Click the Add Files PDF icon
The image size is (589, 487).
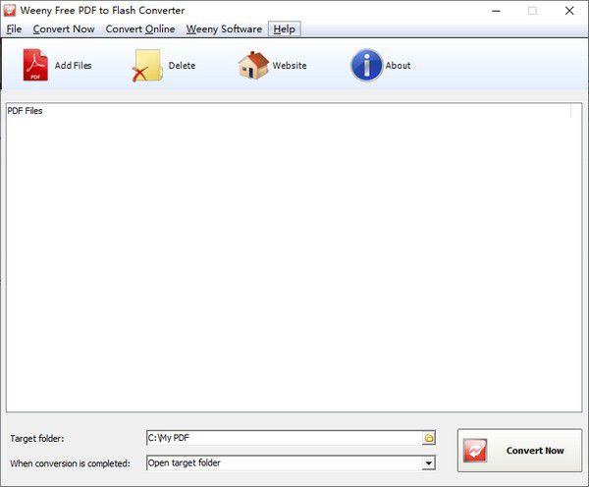35,65
